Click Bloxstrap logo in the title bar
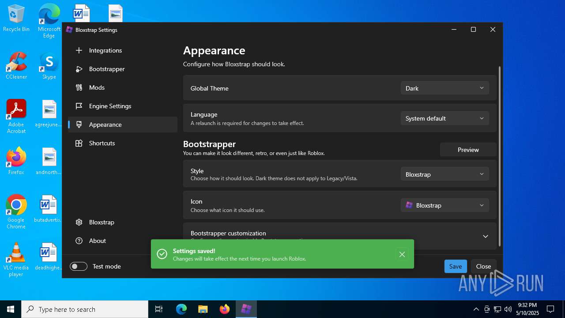565x318 pixels. click(69, 30)
